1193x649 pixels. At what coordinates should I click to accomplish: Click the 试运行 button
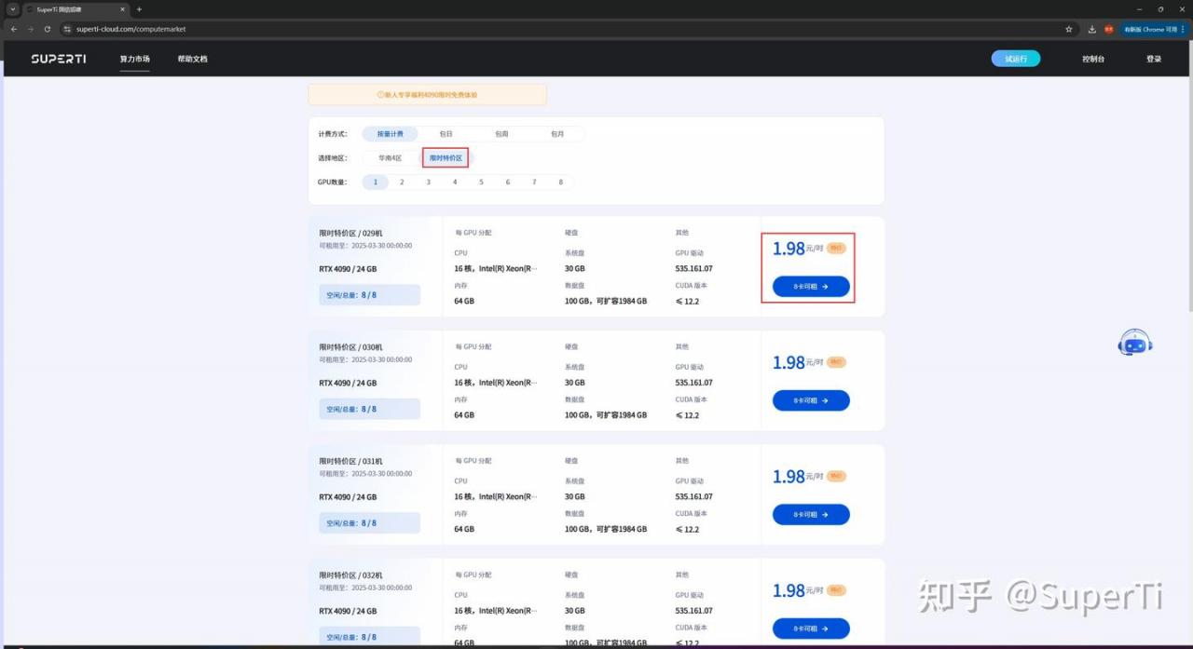1016,59
